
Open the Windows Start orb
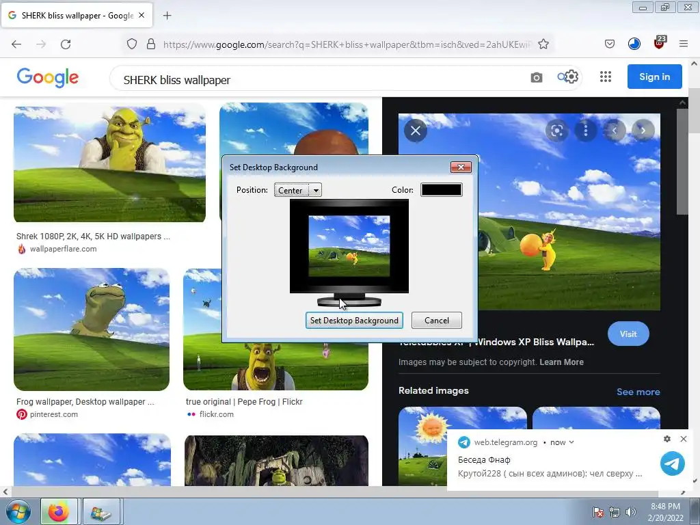pyautogui.click(x=18, y=512)
